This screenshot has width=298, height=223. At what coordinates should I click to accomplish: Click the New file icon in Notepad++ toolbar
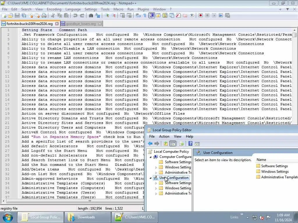coord(4,16)
